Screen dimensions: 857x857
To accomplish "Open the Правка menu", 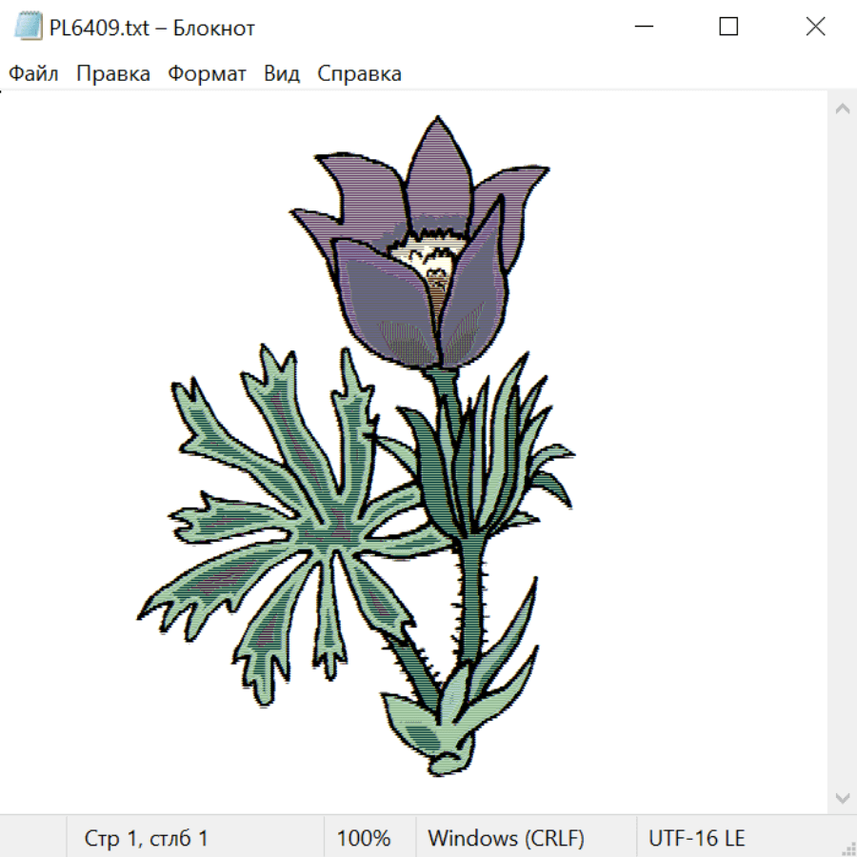I will 113,73.
